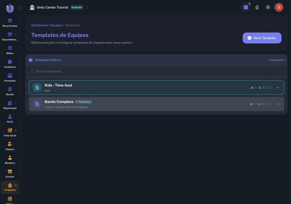Select the Kids - Time Azul template row

[x=156, y=88]
